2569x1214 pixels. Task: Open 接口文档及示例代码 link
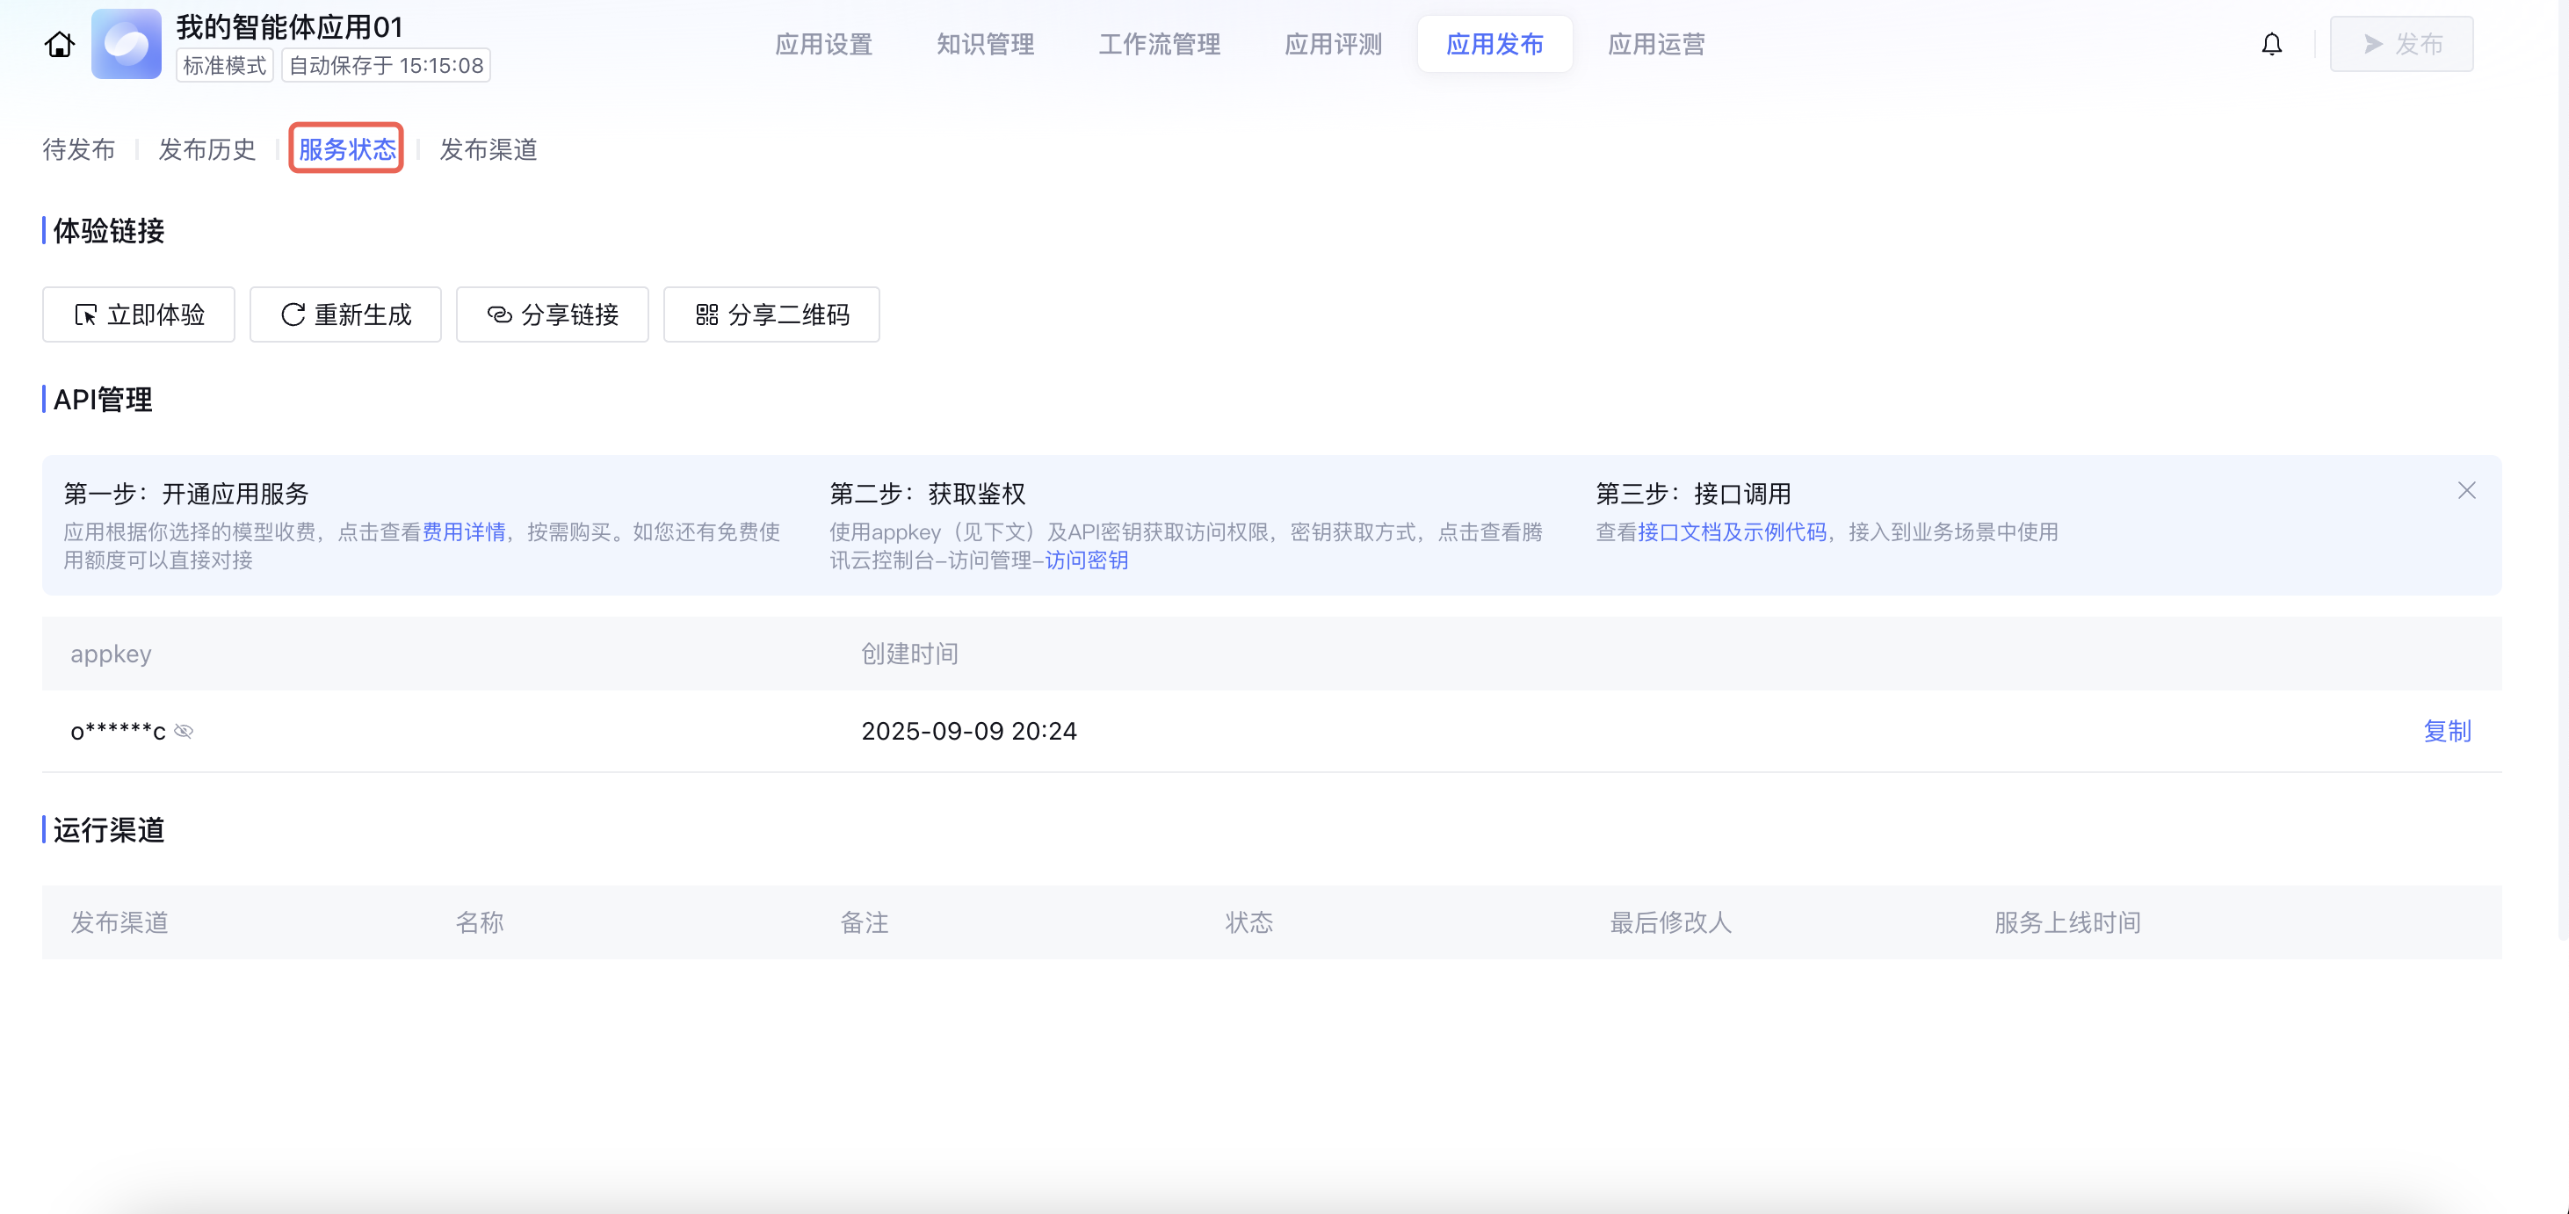point(1732,532)
